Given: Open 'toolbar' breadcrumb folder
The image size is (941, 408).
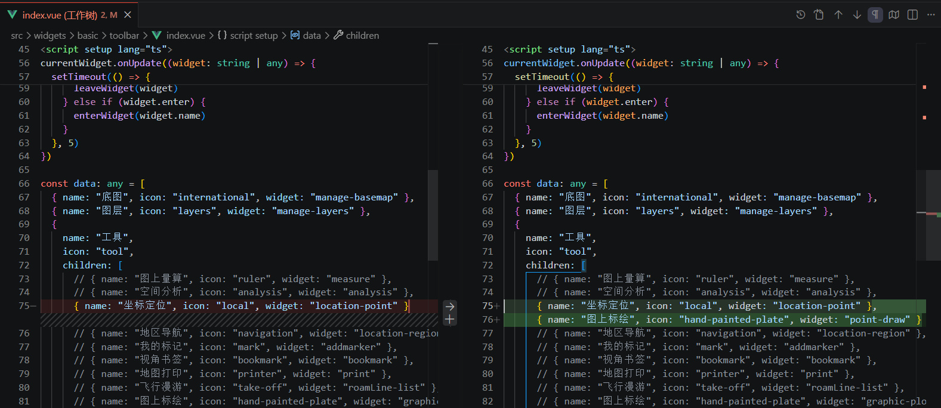Looking at the screenshot, I should [x=124, y=36].
